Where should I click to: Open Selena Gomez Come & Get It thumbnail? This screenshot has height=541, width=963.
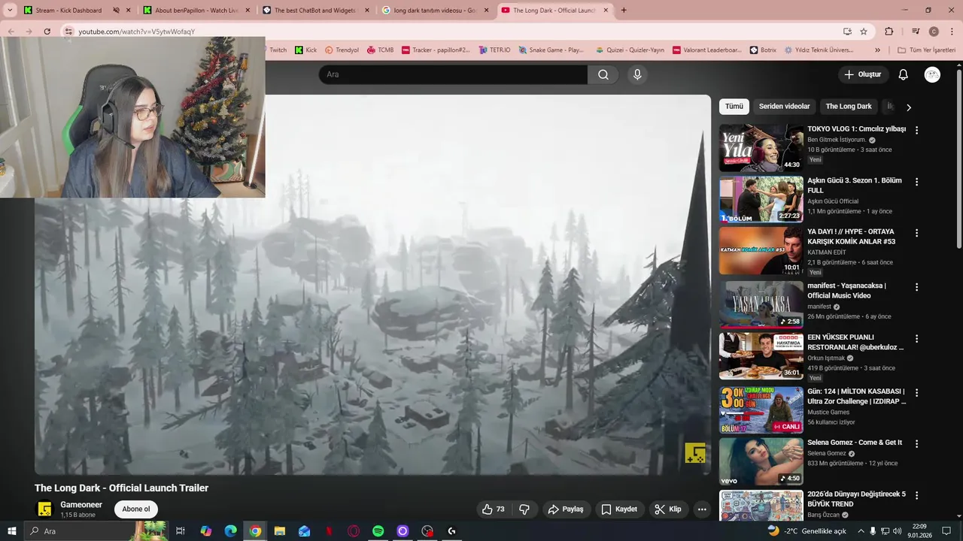(761, 461)
